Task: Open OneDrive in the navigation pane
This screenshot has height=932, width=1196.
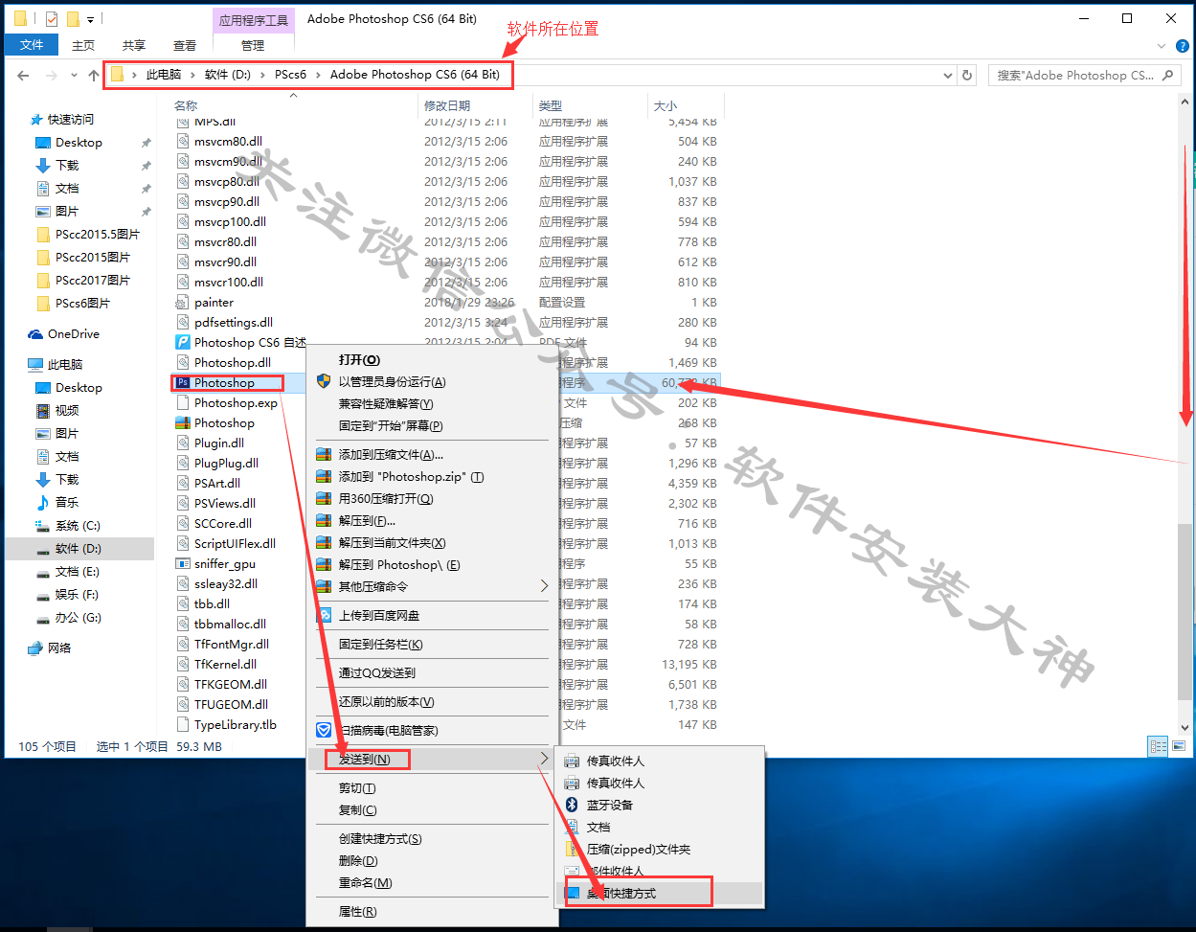Action: [x=73, y=333]
